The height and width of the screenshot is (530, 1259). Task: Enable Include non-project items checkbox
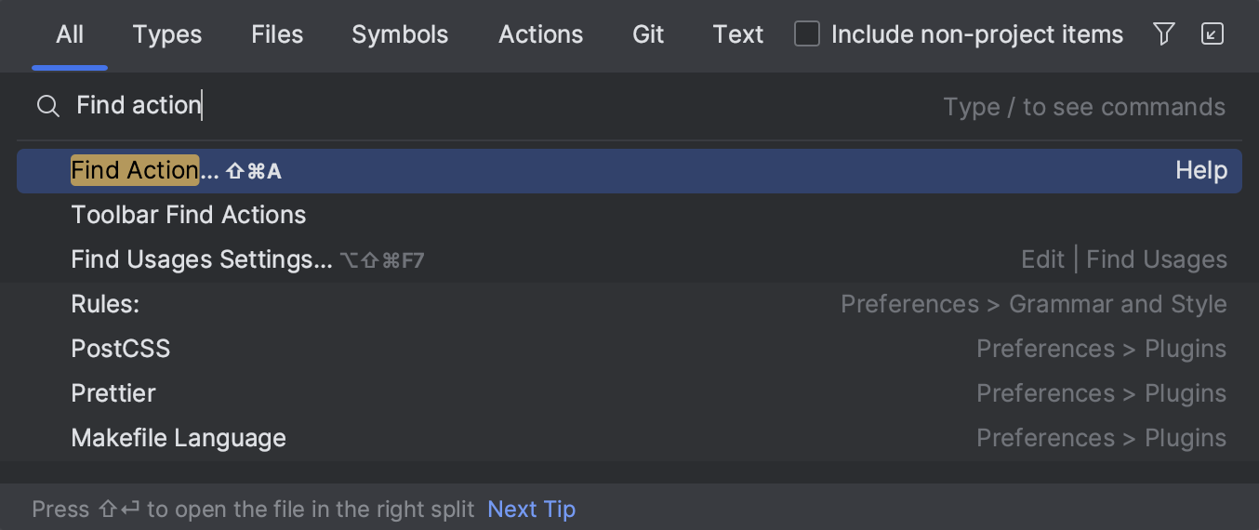pos(807,35)
